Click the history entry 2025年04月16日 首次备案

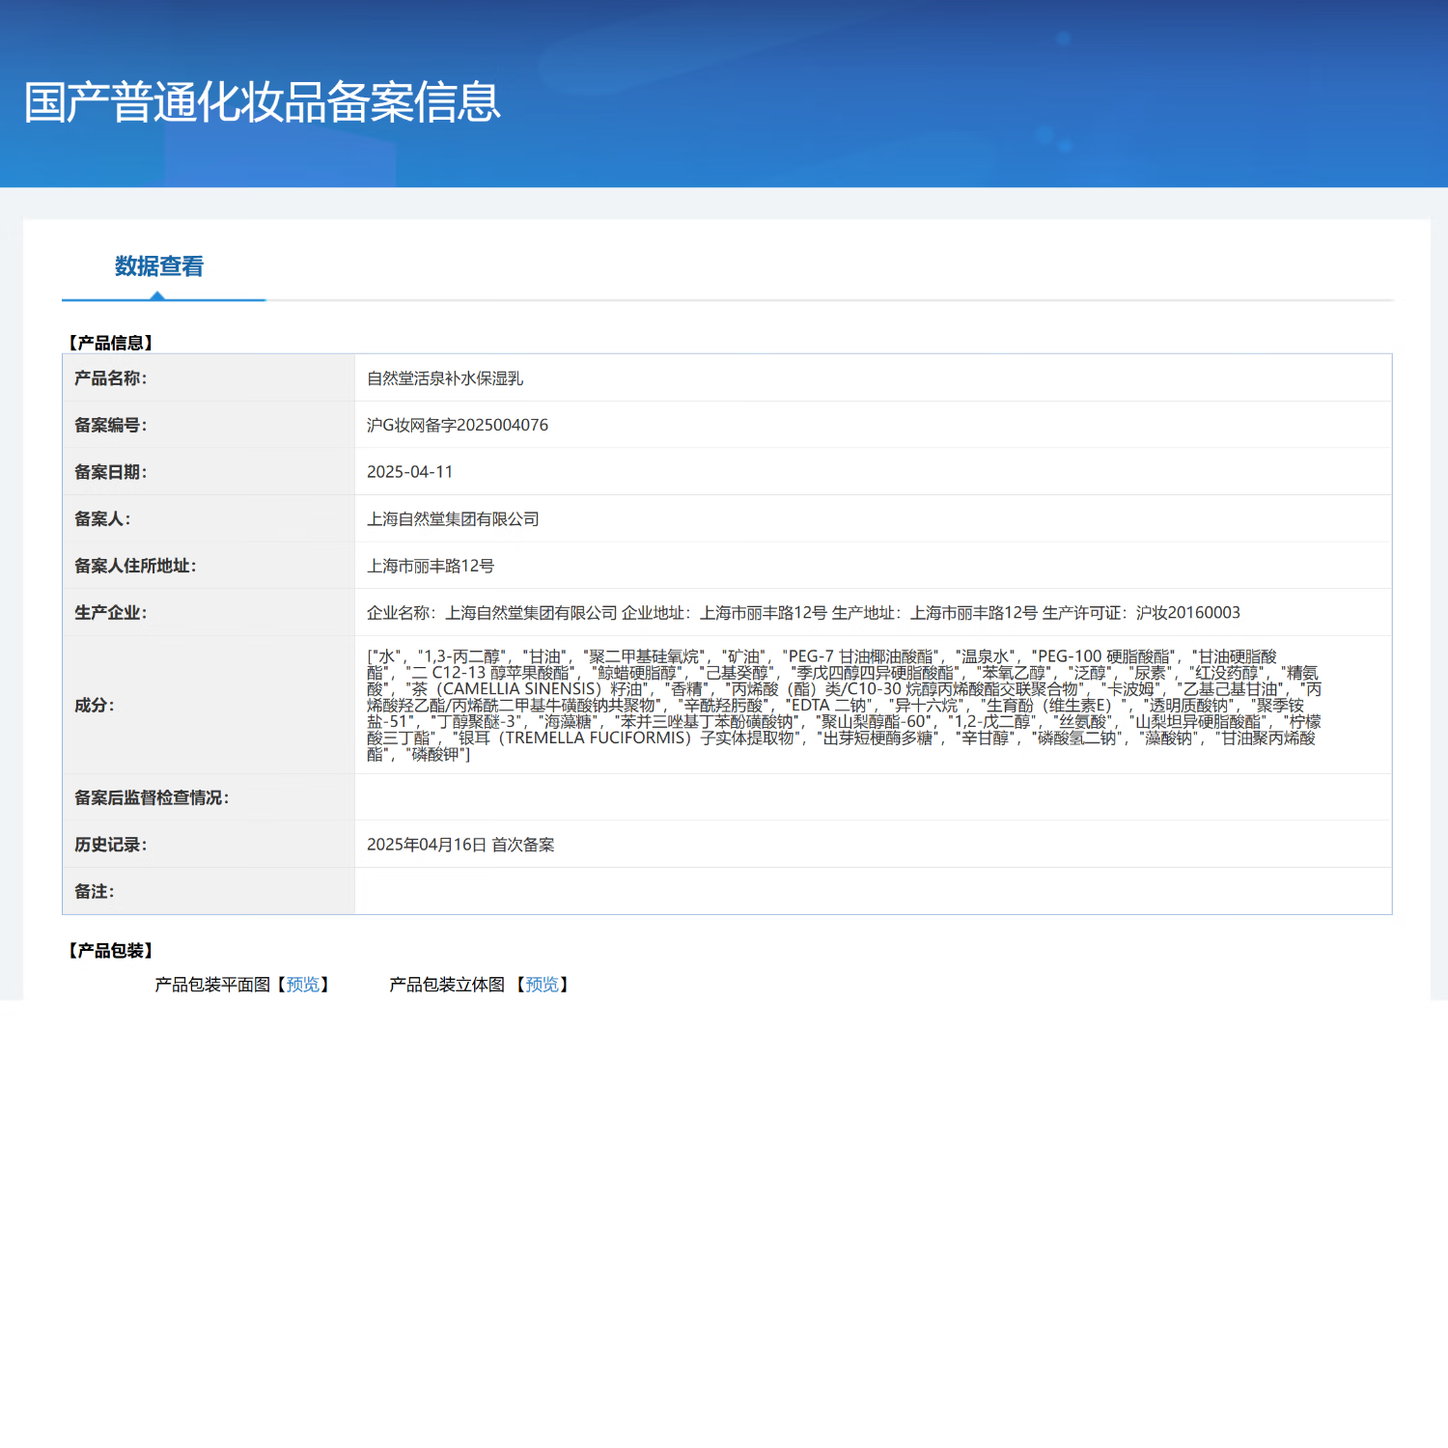(x=460, y=845)
